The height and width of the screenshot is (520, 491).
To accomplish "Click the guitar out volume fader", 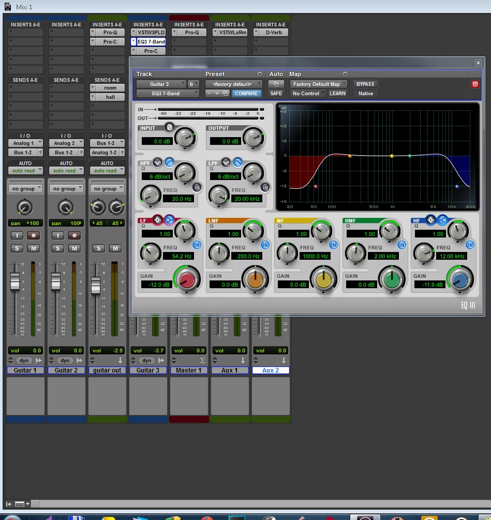I will [x=96, y=286].
